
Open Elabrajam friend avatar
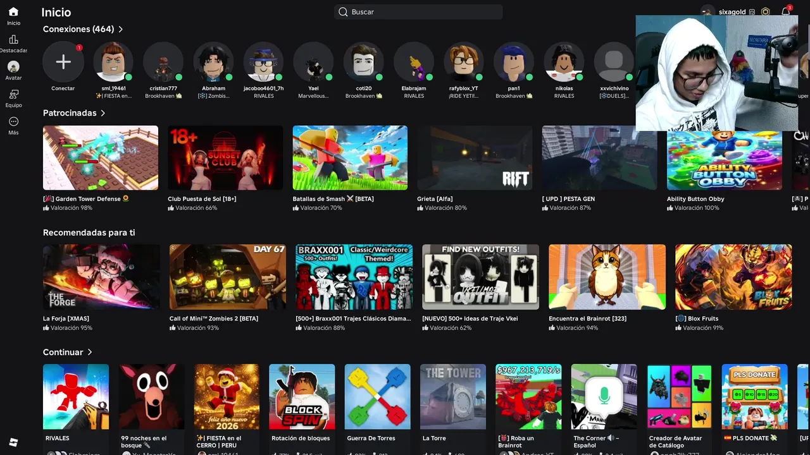413,61
